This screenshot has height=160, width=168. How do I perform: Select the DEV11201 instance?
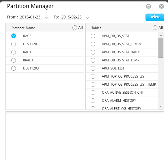(14, 44)
